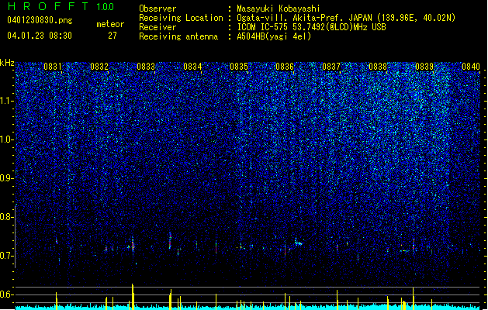Click the 0.8 kHz frequency axis label
The width and height of the screenshot is (488, 310).
(7, 217)
